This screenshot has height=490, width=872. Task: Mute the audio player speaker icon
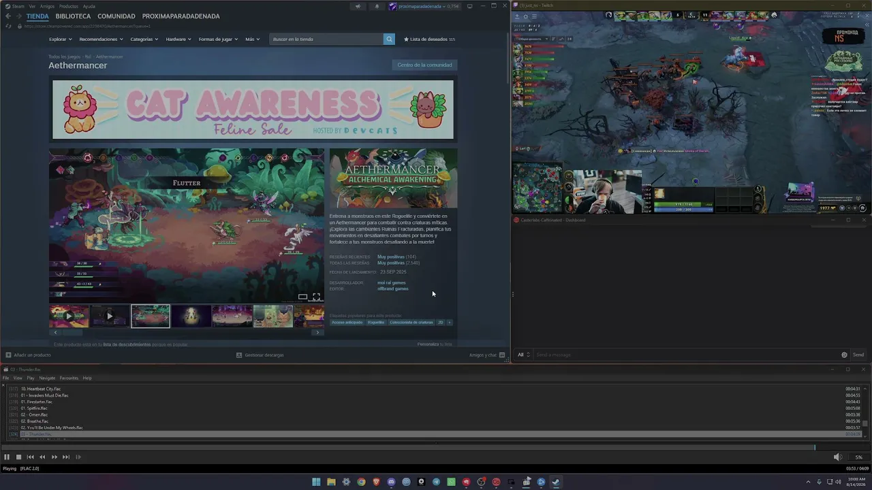click(x=838, y=457)
